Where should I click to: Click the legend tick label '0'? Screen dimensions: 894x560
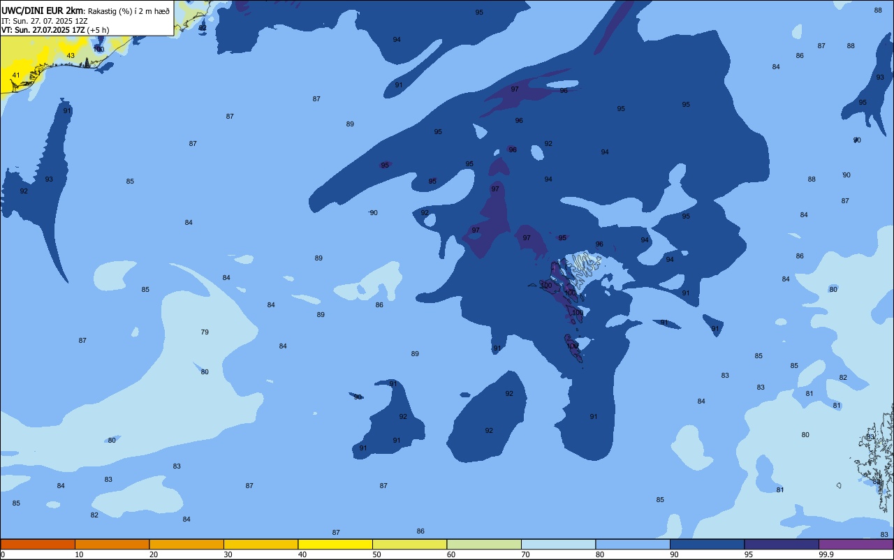coord(3,554)
